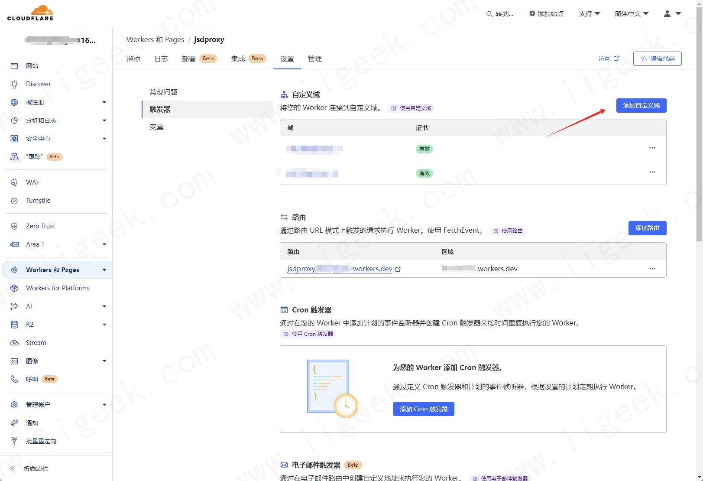Image resolution: width=703 pixels, height=481 pixels.
Task: Click the 编辑代码 button
Action: 657,58
